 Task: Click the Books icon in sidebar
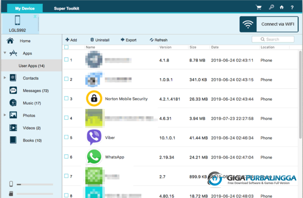[13, 140]
